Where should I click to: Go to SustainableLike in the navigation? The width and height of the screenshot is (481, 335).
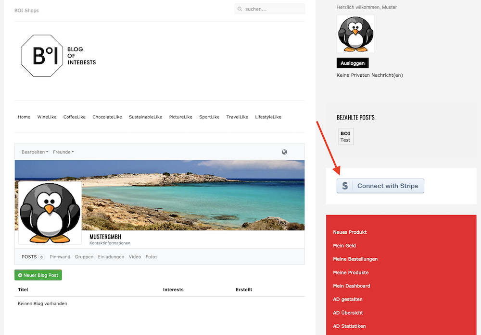(145, 117)
